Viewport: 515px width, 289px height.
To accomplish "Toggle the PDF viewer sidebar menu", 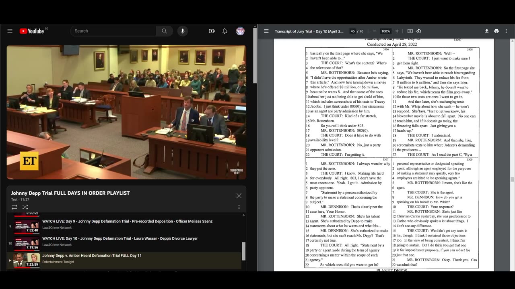I will [x=266, y=31].
